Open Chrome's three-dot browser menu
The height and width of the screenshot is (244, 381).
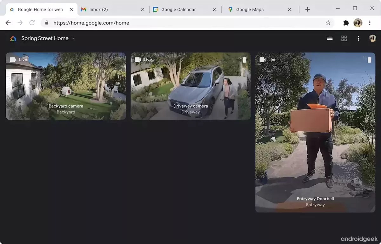click(x=370, y=23)
